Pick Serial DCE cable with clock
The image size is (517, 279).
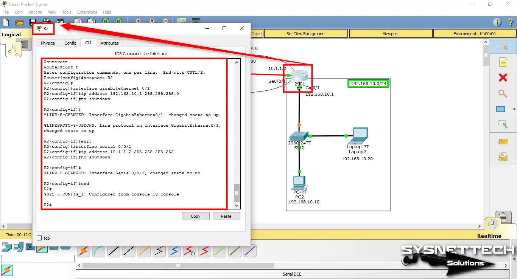tap(189, 251)
